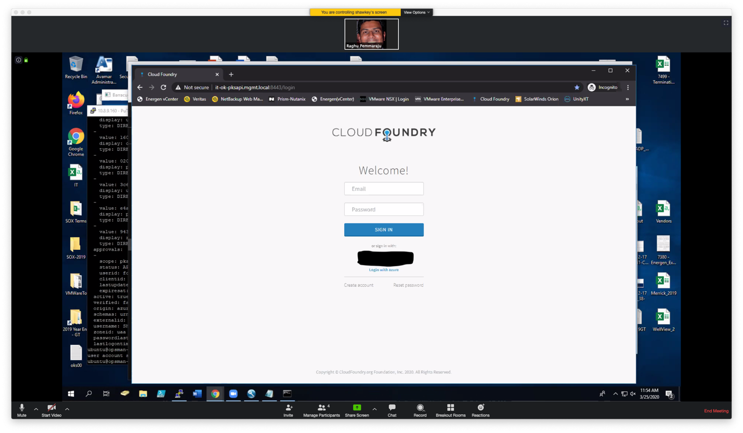Open Zoom Reactions
The height and width of the screenshot is (433, 743).
(480, 410)
